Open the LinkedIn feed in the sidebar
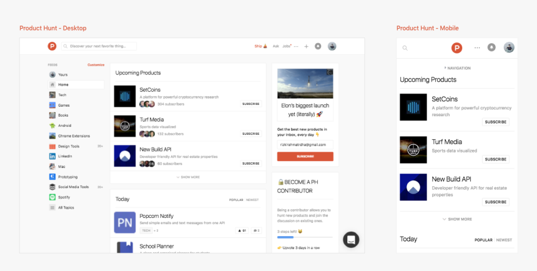 (64, 156)
